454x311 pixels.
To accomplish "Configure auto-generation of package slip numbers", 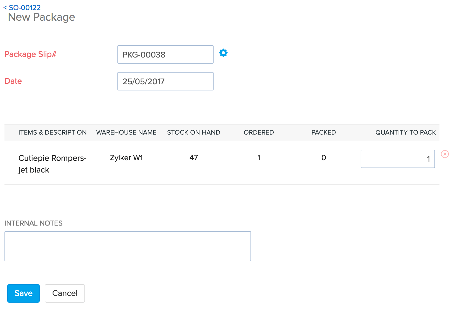I will pos(223,53).
